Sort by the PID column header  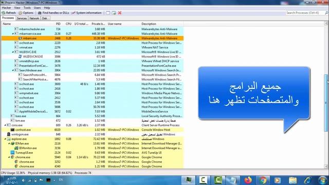pos(58,24)
